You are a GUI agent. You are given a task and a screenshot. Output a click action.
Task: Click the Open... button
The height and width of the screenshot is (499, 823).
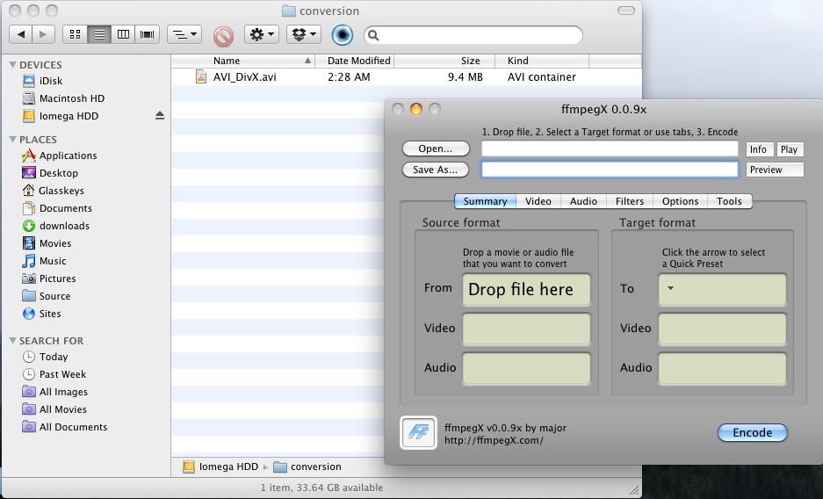point(435,148)
